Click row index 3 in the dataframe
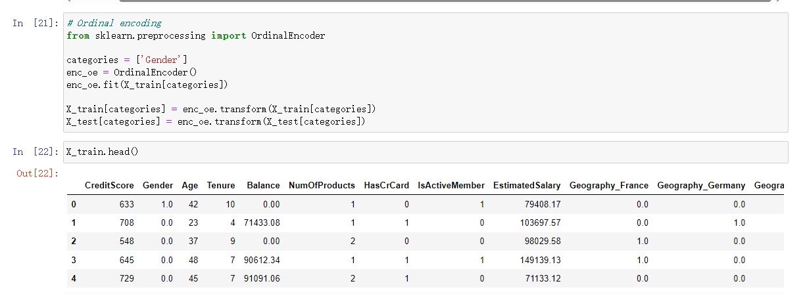This screenshot has width=803, height=294. click(74, 260)
